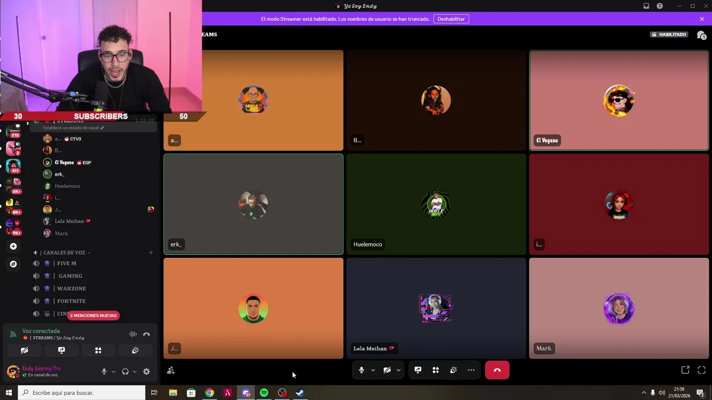
Task: Deafen audio with the headphones icon
Action: click(x=125, y=372)
